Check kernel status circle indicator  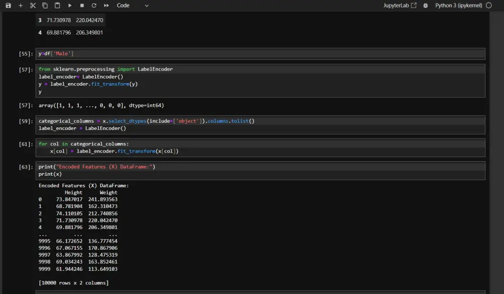[x=489, y=6]
